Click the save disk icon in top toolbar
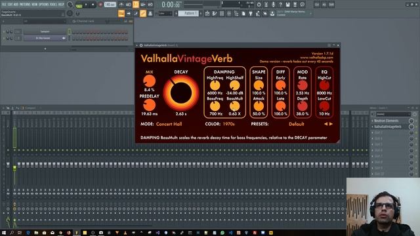The width and height of the screenshot is (420, 236). [x=287, y=5]
